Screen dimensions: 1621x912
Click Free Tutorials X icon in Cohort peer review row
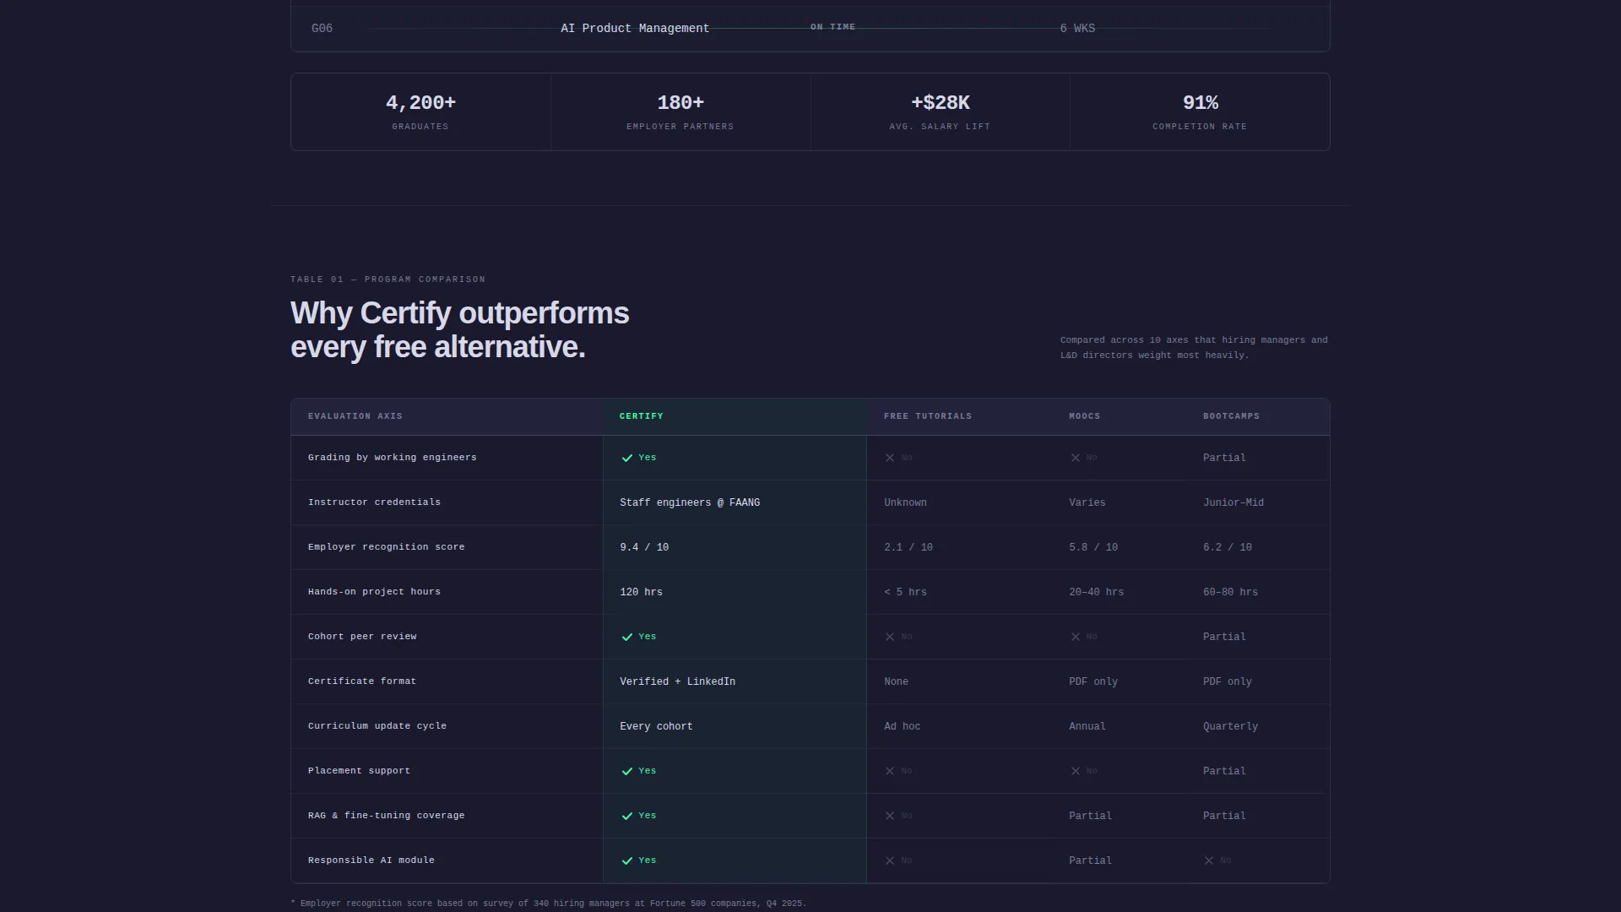point(890,637)
